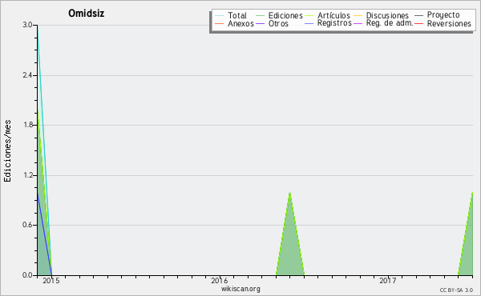Click the Registros legend entry
The image size is (481, 296).
coord(328,23)
